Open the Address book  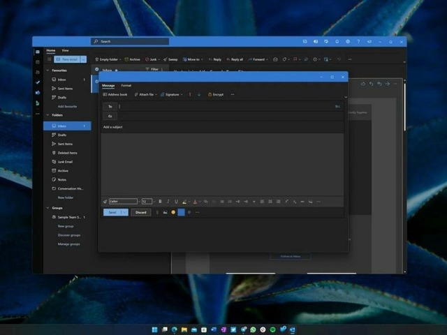click(115, 94)
